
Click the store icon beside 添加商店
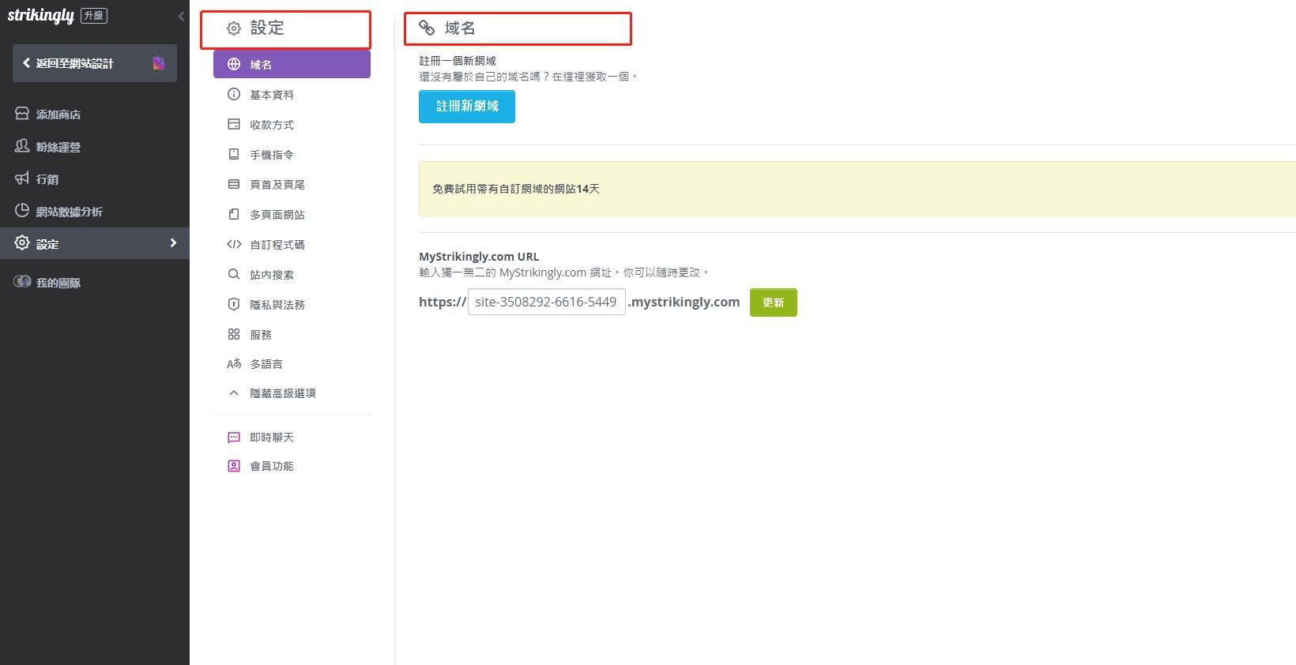tap(22, 114)
